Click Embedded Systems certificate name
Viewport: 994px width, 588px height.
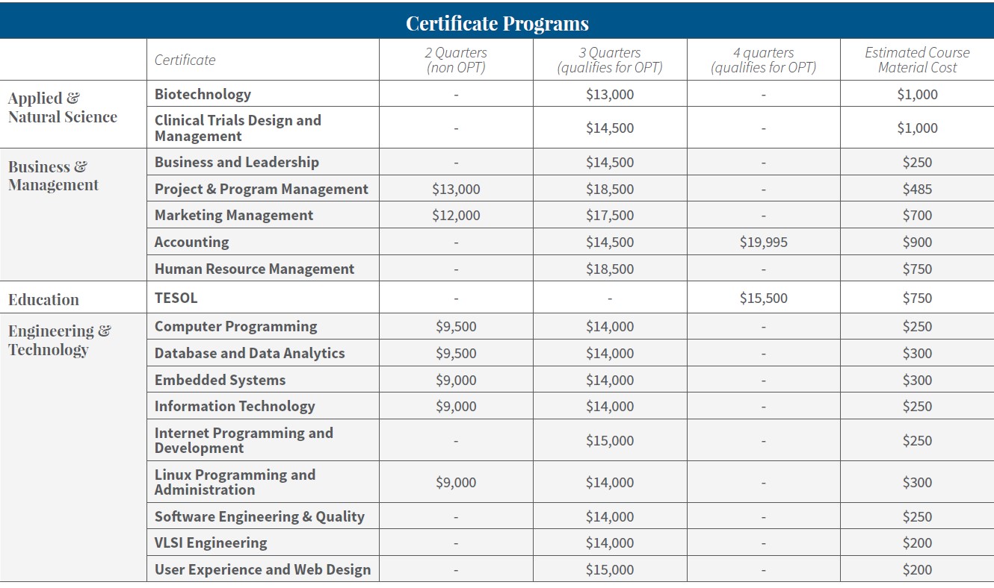pos(220,380)
